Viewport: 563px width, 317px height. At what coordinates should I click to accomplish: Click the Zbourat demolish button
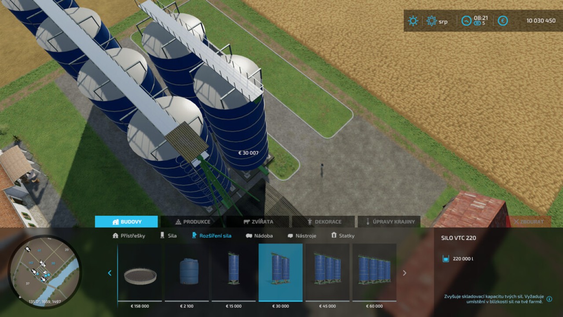coord(528,221)
